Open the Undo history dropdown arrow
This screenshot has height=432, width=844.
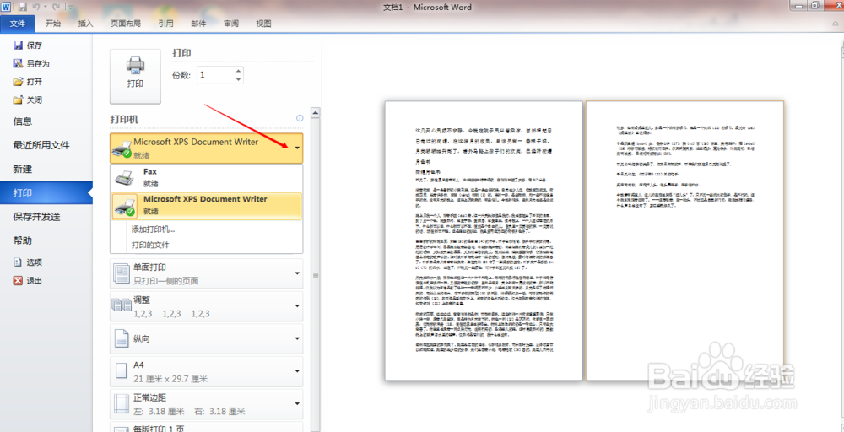point(44,7)
